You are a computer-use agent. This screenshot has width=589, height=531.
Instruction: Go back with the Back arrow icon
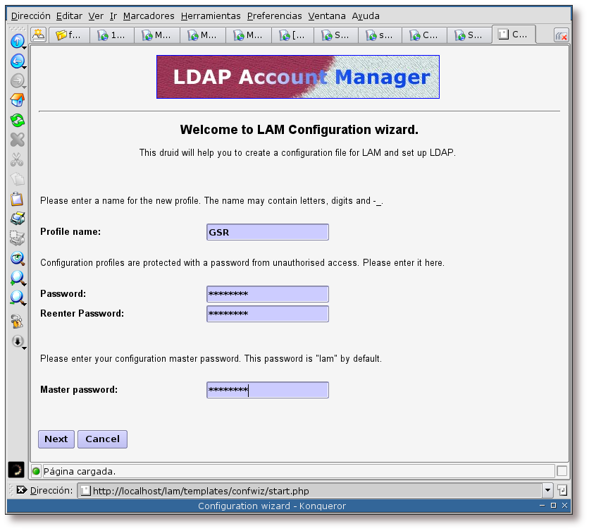pos(16,61)
